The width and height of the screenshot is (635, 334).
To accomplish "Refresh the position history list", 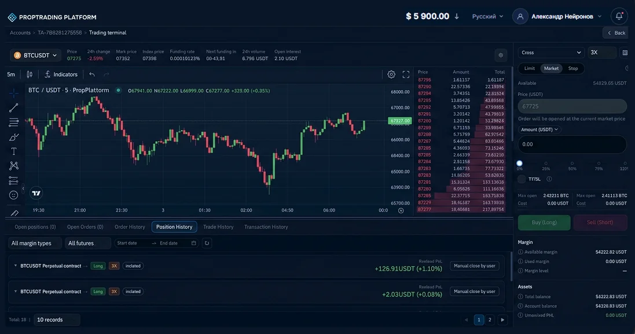I will pos(207,243).
